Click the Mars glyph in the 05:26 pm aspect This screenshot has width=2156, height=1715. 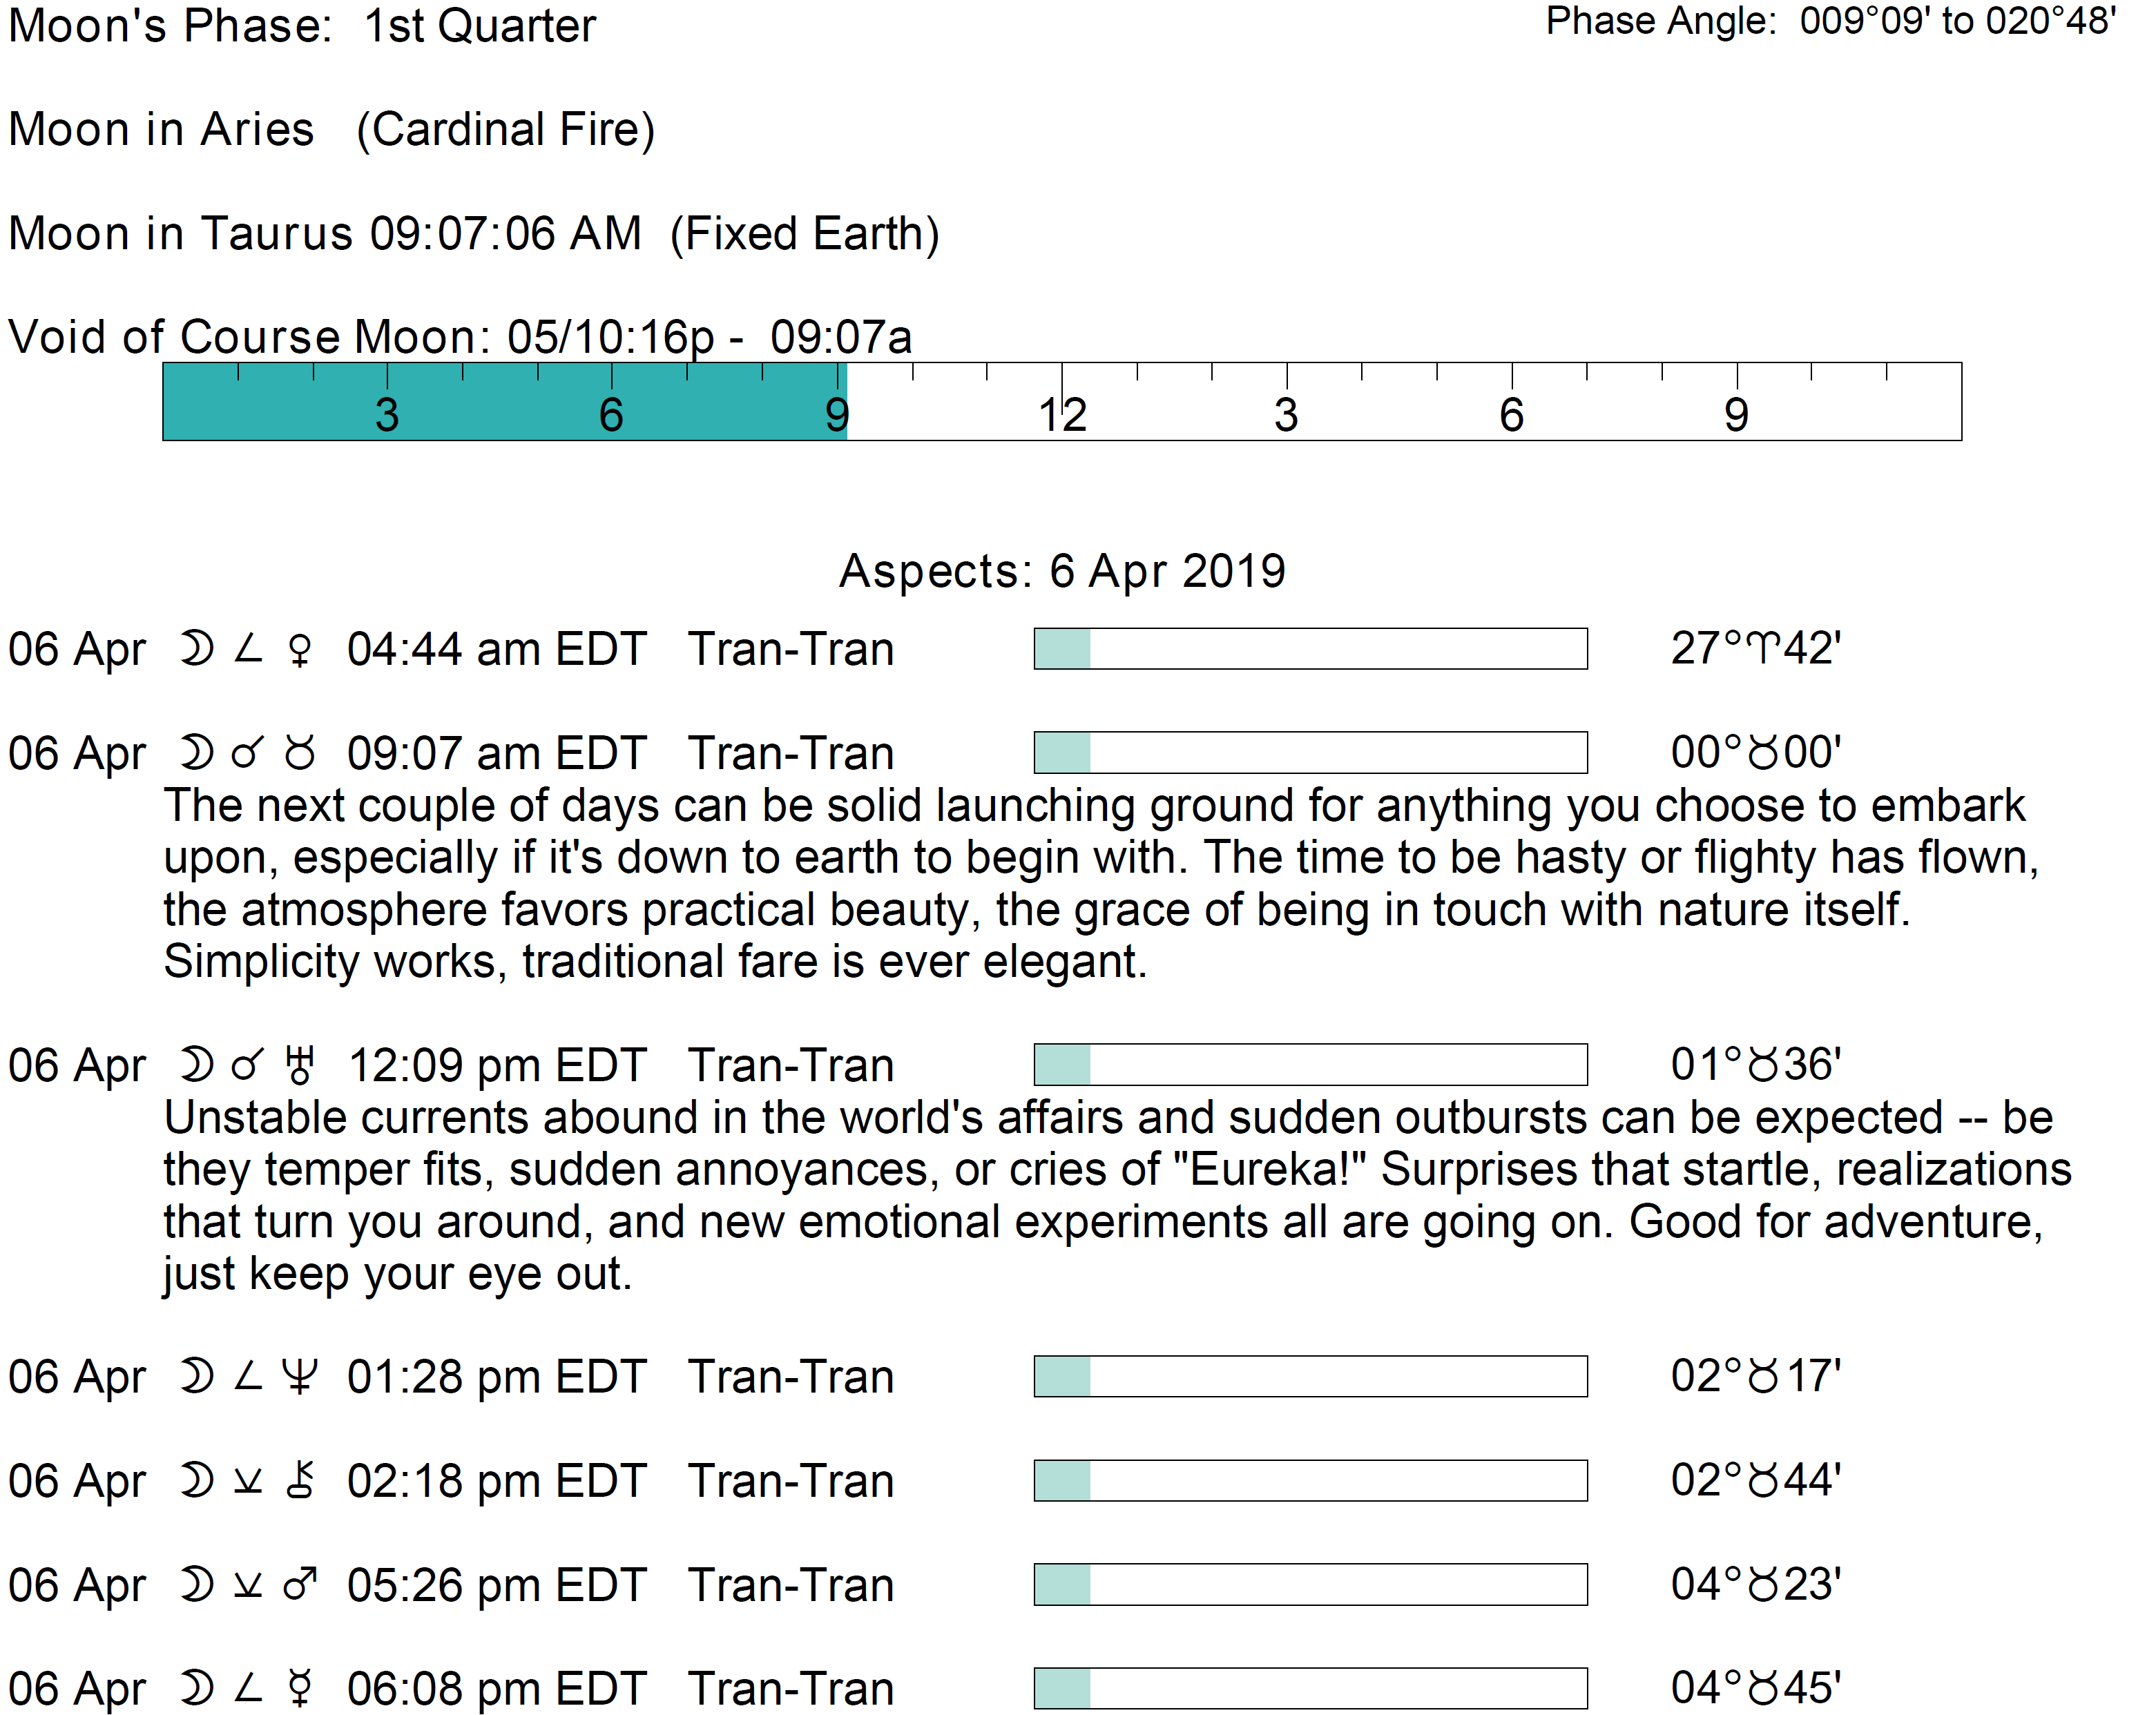[x=299, y=1585]
